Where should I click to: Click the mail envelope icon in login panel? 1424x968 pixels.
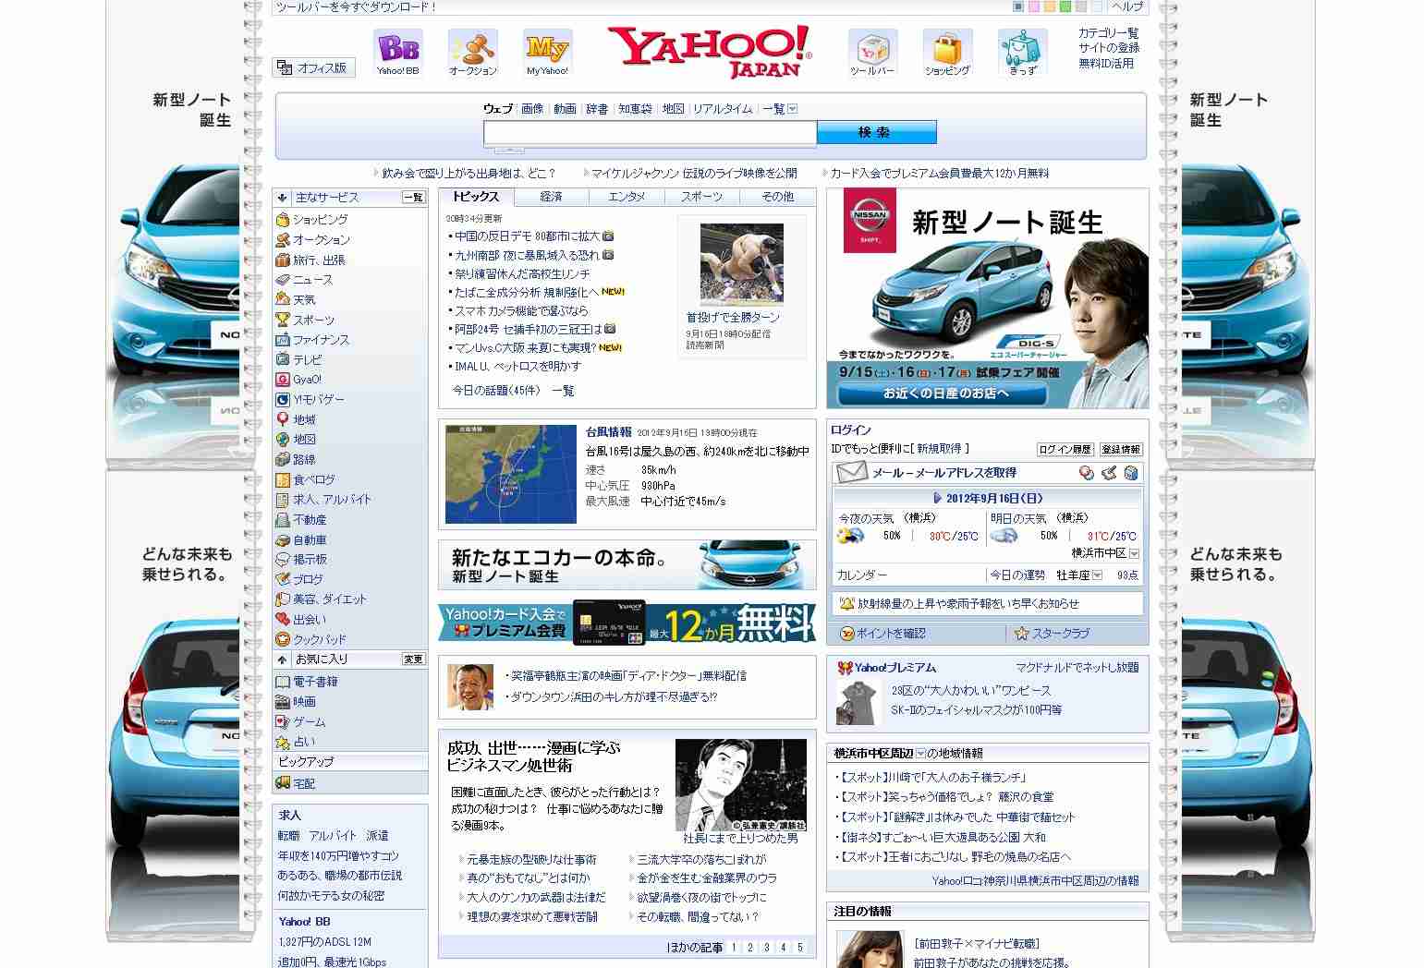coord(851,473)
